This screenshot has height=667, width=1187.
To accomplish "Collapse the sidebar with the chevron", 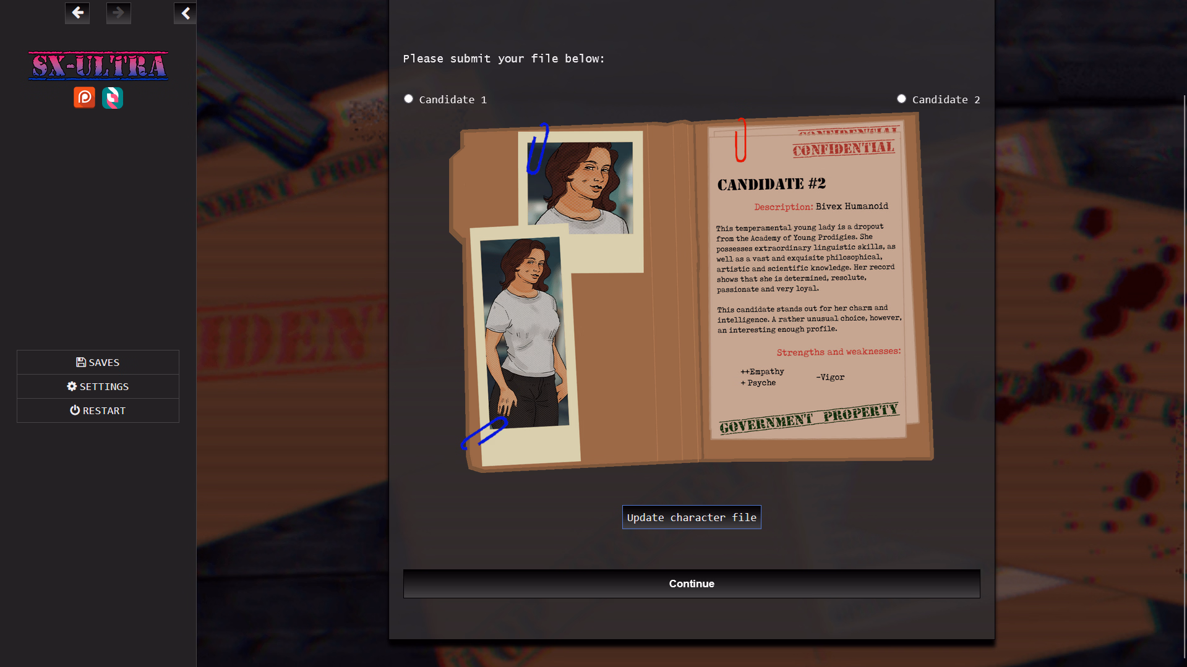I will coord(184,12).
